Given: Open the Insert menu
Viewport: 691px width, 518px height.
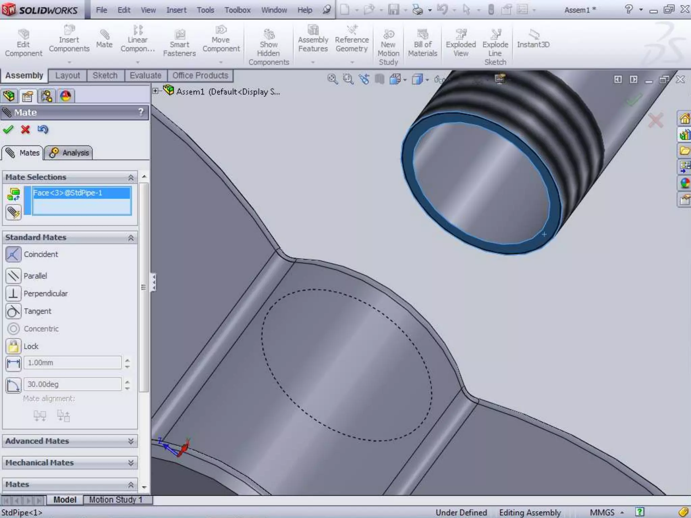Looking at the screenshot, I should click(x=176, y=10).
